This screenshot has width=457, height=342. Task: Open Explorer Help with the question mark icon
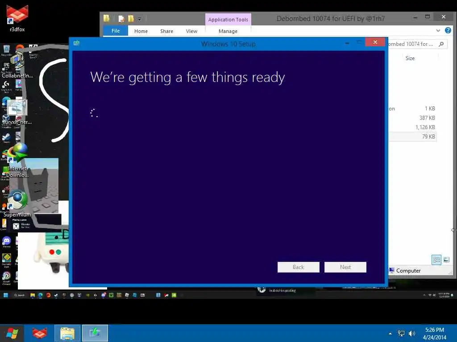[x=448, y=30]
